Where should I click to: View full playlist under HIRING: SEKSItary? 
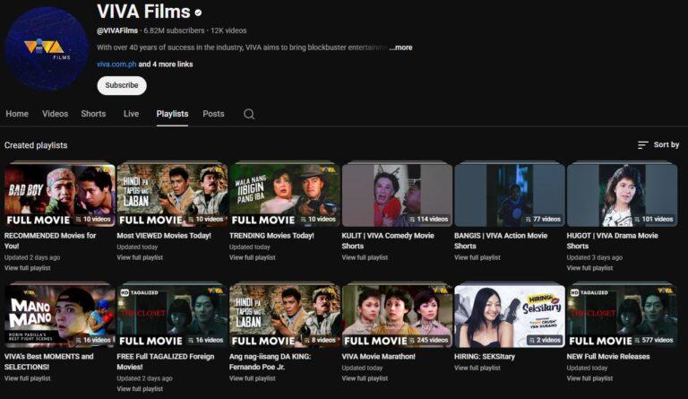click(477, 368)
